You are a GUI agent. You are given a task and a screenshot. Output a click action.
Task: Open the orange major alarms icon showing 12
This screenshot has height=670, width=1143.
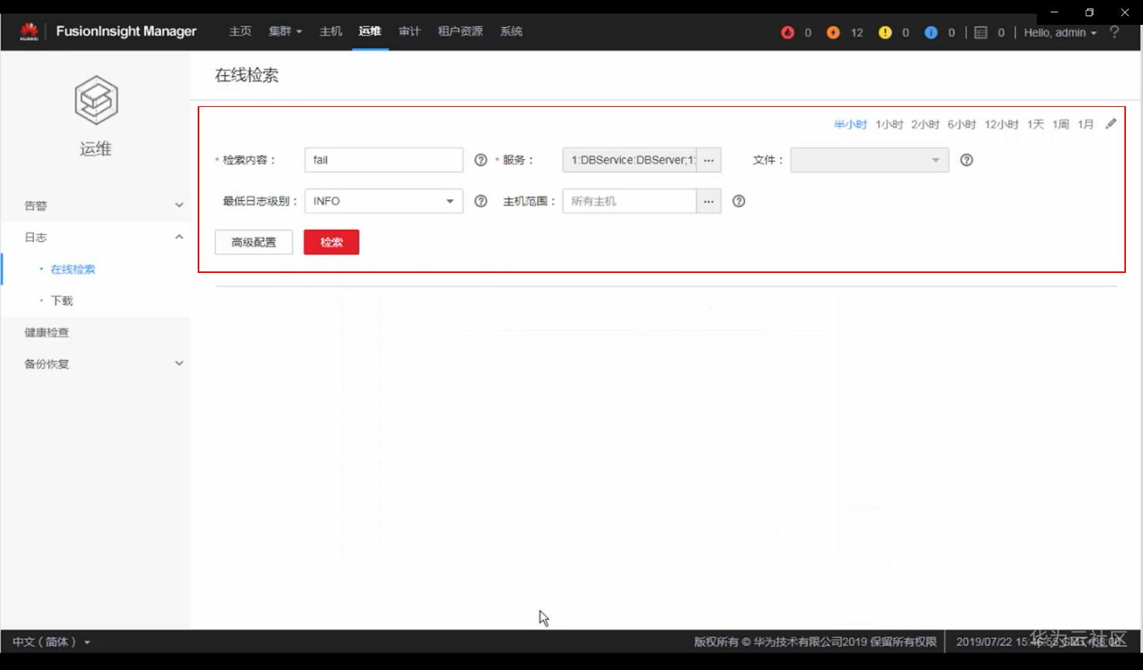click(x=833, y=33)
